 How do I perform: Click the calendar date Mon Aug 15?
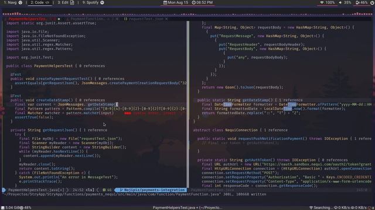176,2
